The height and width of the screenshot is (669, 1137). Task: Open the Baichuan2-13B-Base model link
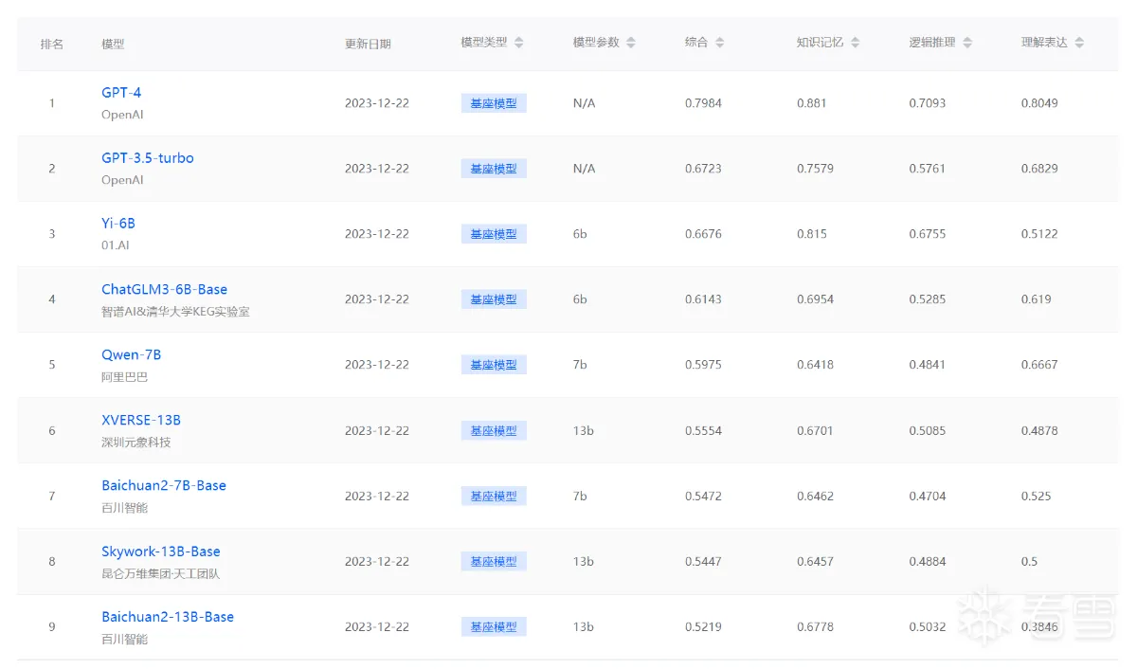tap(168, 616)
